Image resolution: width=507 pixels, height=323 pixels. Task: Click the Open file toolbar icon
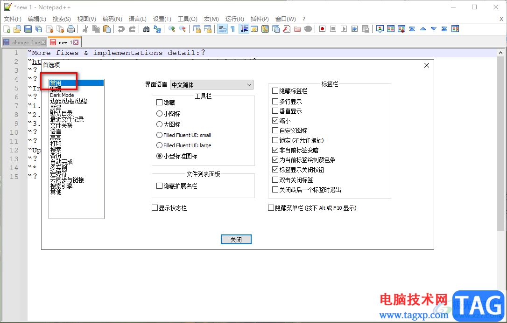(x=17, y=29)
